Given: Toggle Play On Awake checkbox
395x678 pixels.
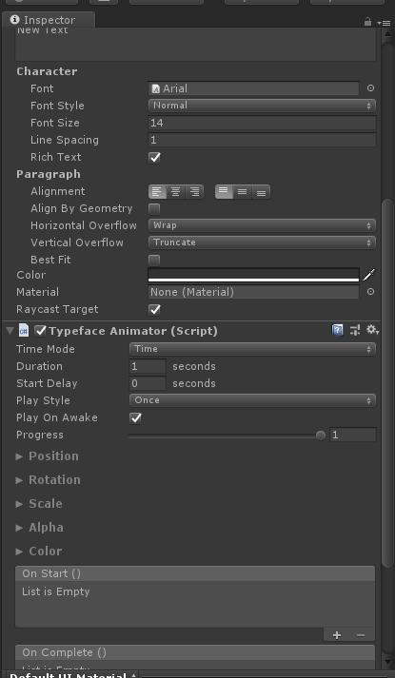Looking at the screenshot, I should click(136, 418).
